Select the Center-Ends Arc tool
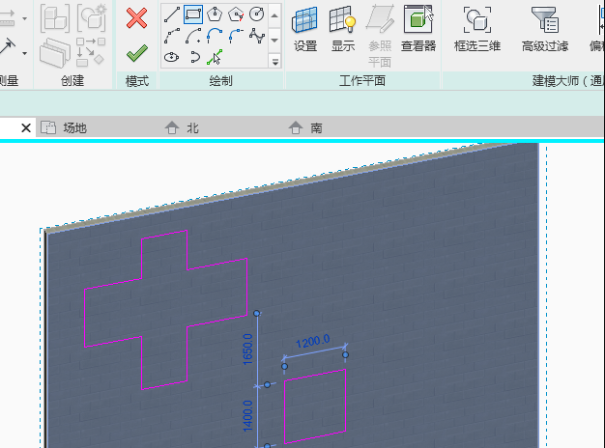Image resolution: width=605 pixels, height=448 pixels. 193,36
